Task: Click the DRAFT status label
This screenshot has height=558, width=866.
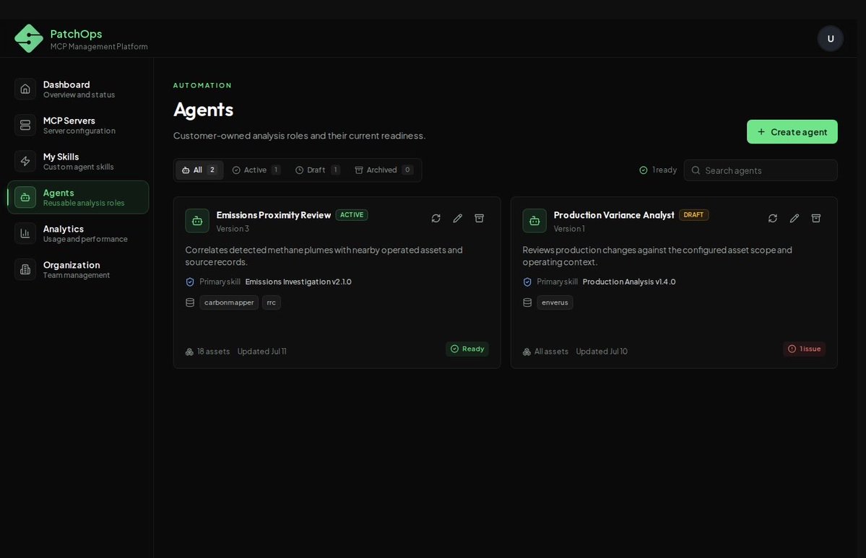Action: (693, 214)
